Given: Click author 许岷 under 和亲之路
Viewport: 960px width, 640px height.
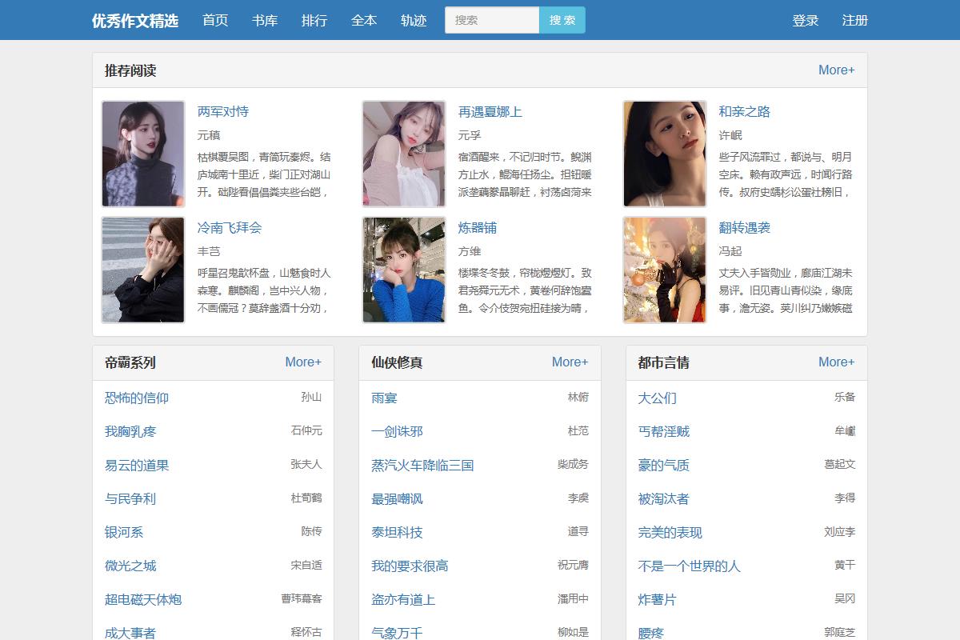Looking at the screenshot, I should pyautogui.click(x=730, y=135).
